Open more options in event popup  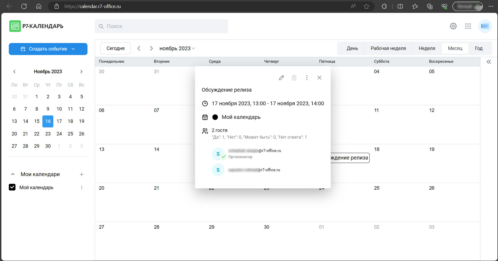point(307,78)
